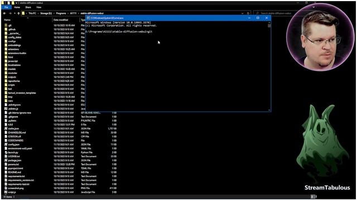Select the configs folder icon
This screenshot has height=200, width=357.
coord(6,41)
